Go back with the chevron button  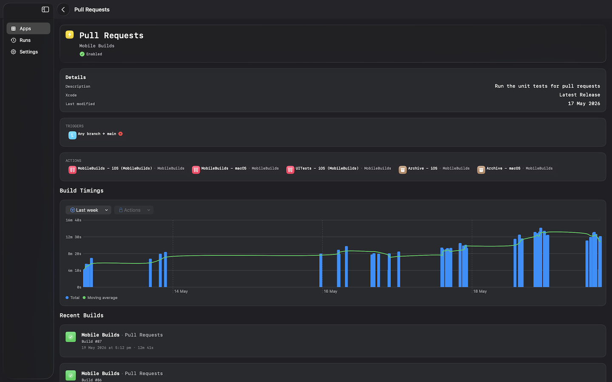point(63,9)
